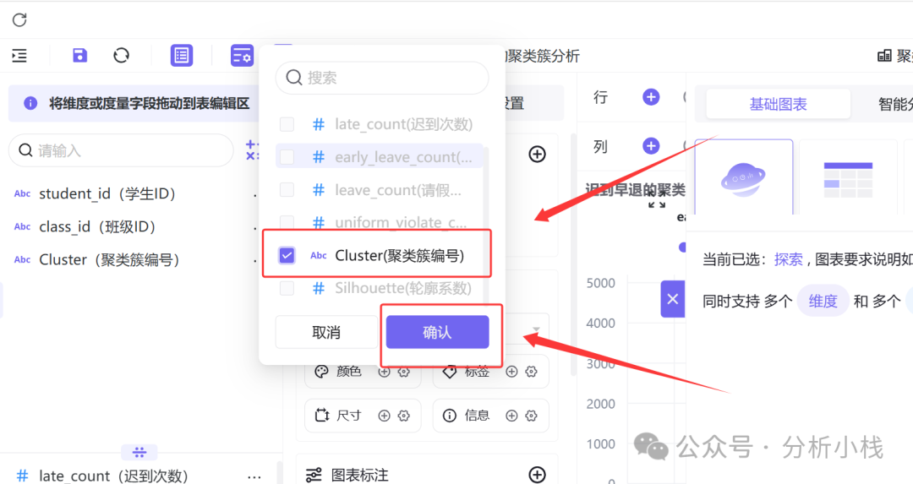Add a column field with 列 plus
This screenshot has width=913, height=484.
(x=651, y=146)
